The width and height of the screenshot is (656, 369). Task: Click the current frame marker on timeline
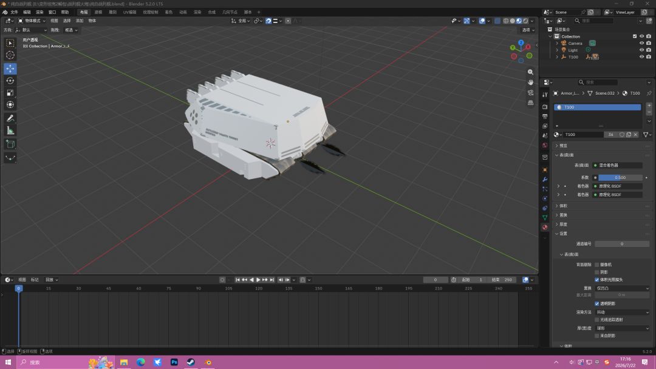click(18, 288)
